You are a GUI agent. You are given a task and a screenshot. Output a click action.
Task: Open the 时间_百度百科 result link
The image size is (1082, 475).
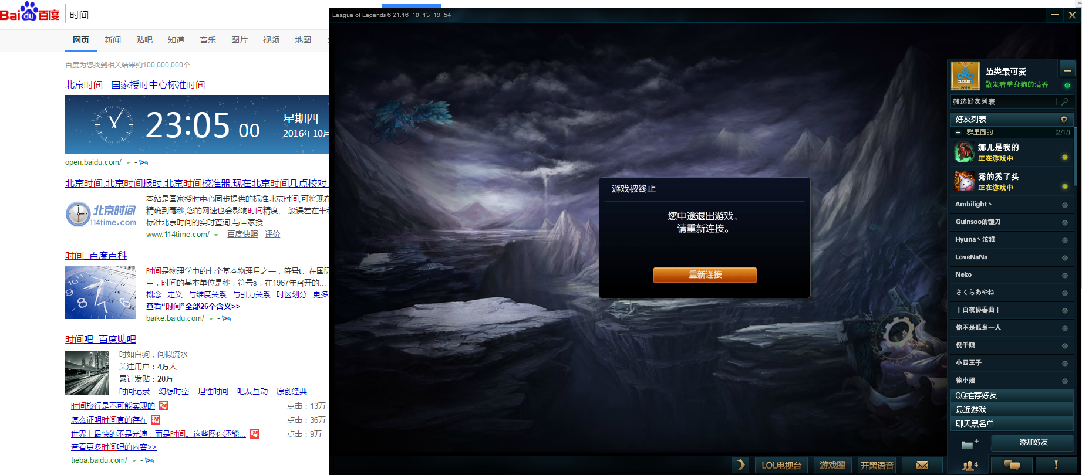96,256
